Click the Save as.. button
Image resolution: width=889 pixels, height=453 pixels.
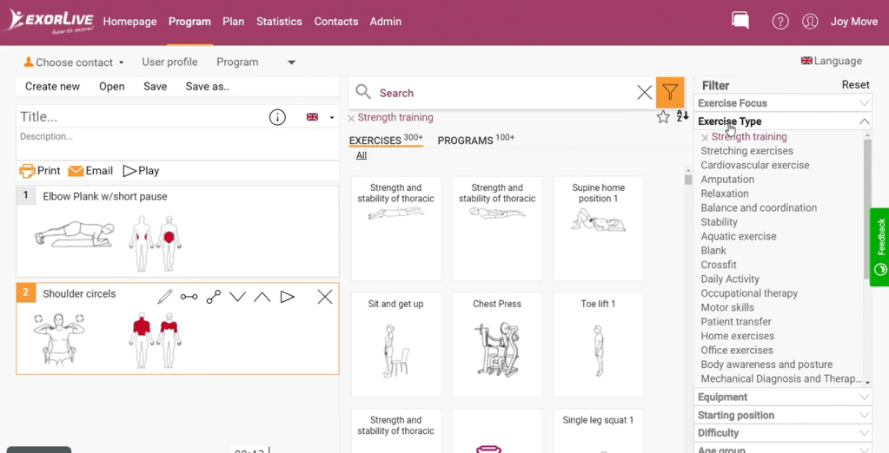pos(207,87)
